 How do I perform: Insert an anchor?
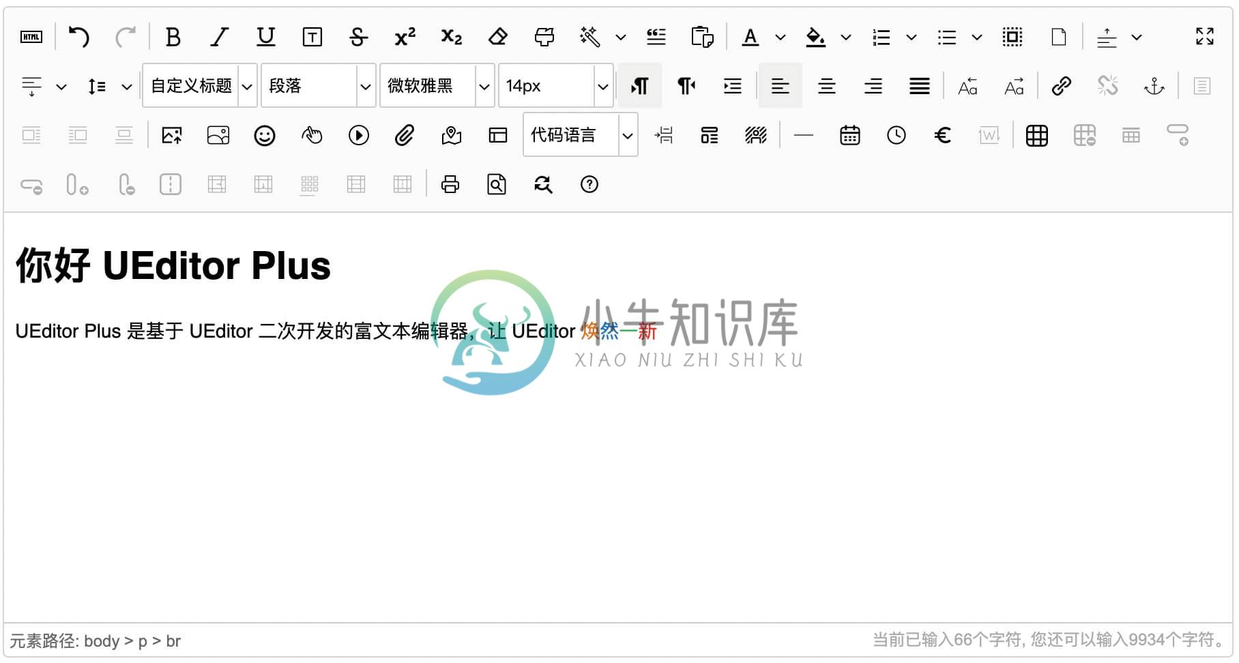(x=1154, y=86)
